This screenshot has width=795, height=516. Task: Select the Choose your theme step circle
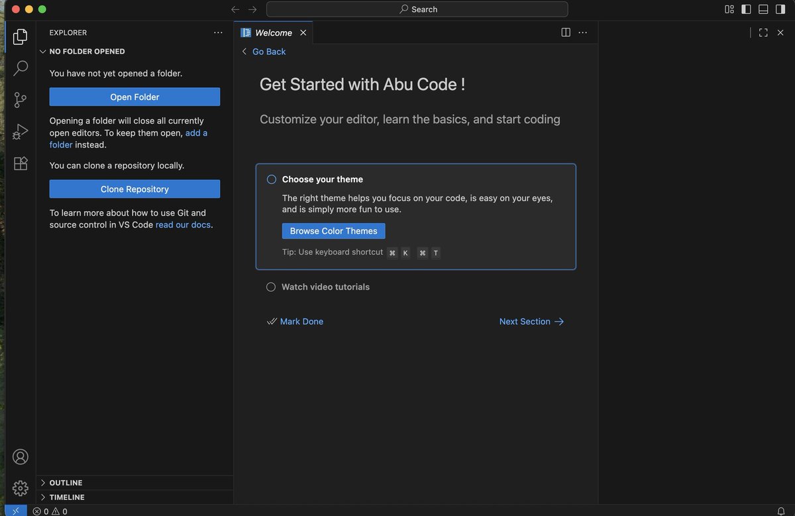tap(272, 179)
